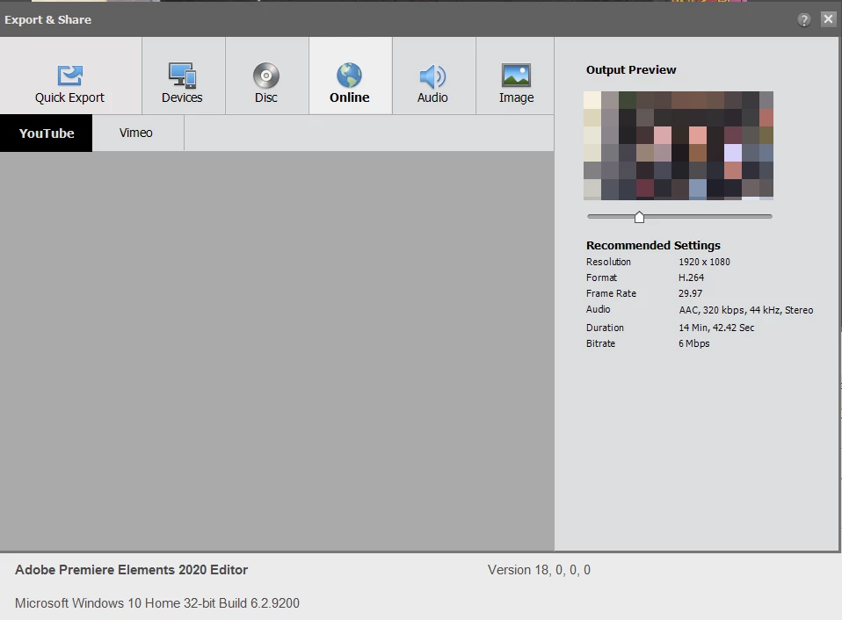Choose the YouTube sub-tab
The height and width of the screenshot is (620, 842).
(47, 133)
